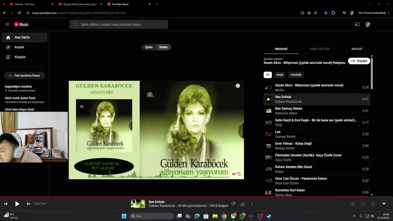Go to Ana Sayfa in the sidebar

[x=25, y=37]
